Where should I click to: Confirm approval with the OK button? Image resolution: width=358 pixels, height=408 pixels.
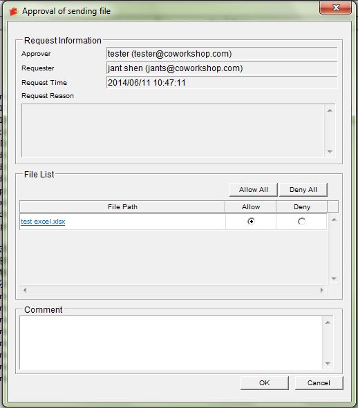click(x=265, y=382)
